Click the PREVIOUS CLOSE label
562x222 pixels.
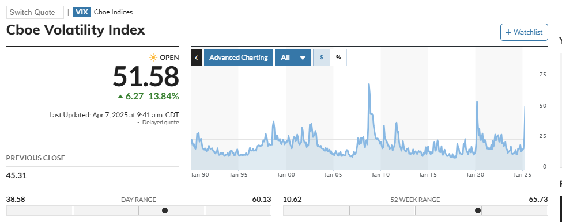pyautogui.click(x=36, y=158)
